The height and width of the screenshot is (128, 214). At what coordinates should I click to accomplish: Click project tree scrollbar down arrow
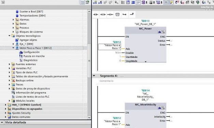pyautogui.click(x=89, y=117)
